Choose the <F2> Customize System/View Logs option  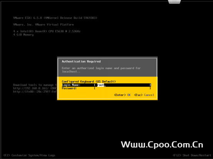click(x=29, y=155)
